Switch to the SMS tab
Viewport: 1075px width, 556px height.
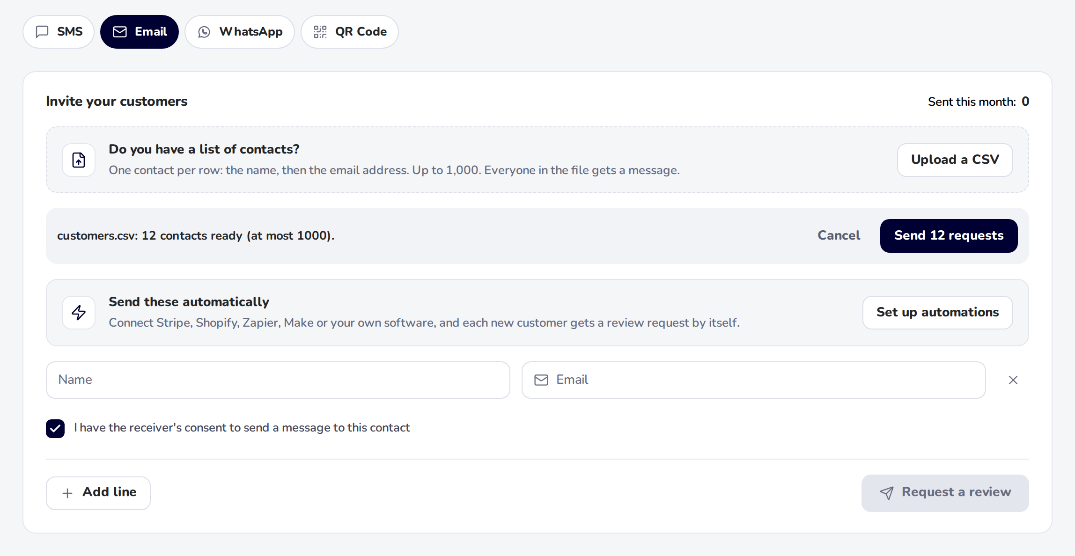tap(59, 32)
